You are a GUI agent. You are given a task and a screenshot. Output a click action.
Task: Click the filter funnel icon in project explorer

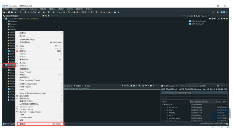tap(49, 16)
